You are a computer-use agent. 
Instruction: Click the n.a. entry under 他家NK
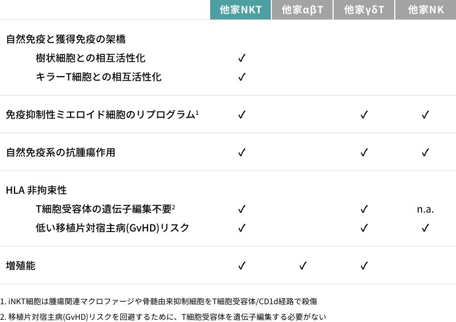click(x=425, y=209)
